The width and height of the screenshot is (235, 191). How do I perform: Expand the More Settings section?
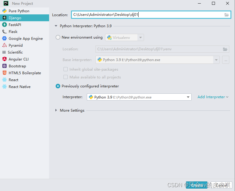56,110
